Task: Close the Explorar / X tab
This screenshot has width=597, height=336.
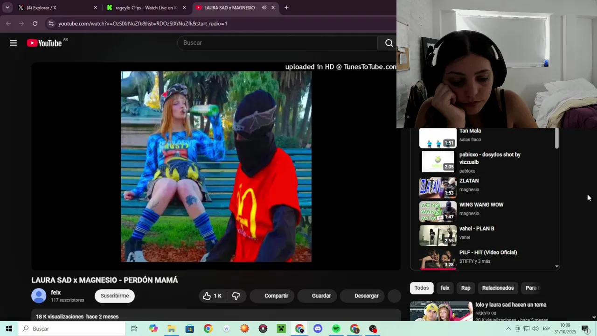Action: 96,7
